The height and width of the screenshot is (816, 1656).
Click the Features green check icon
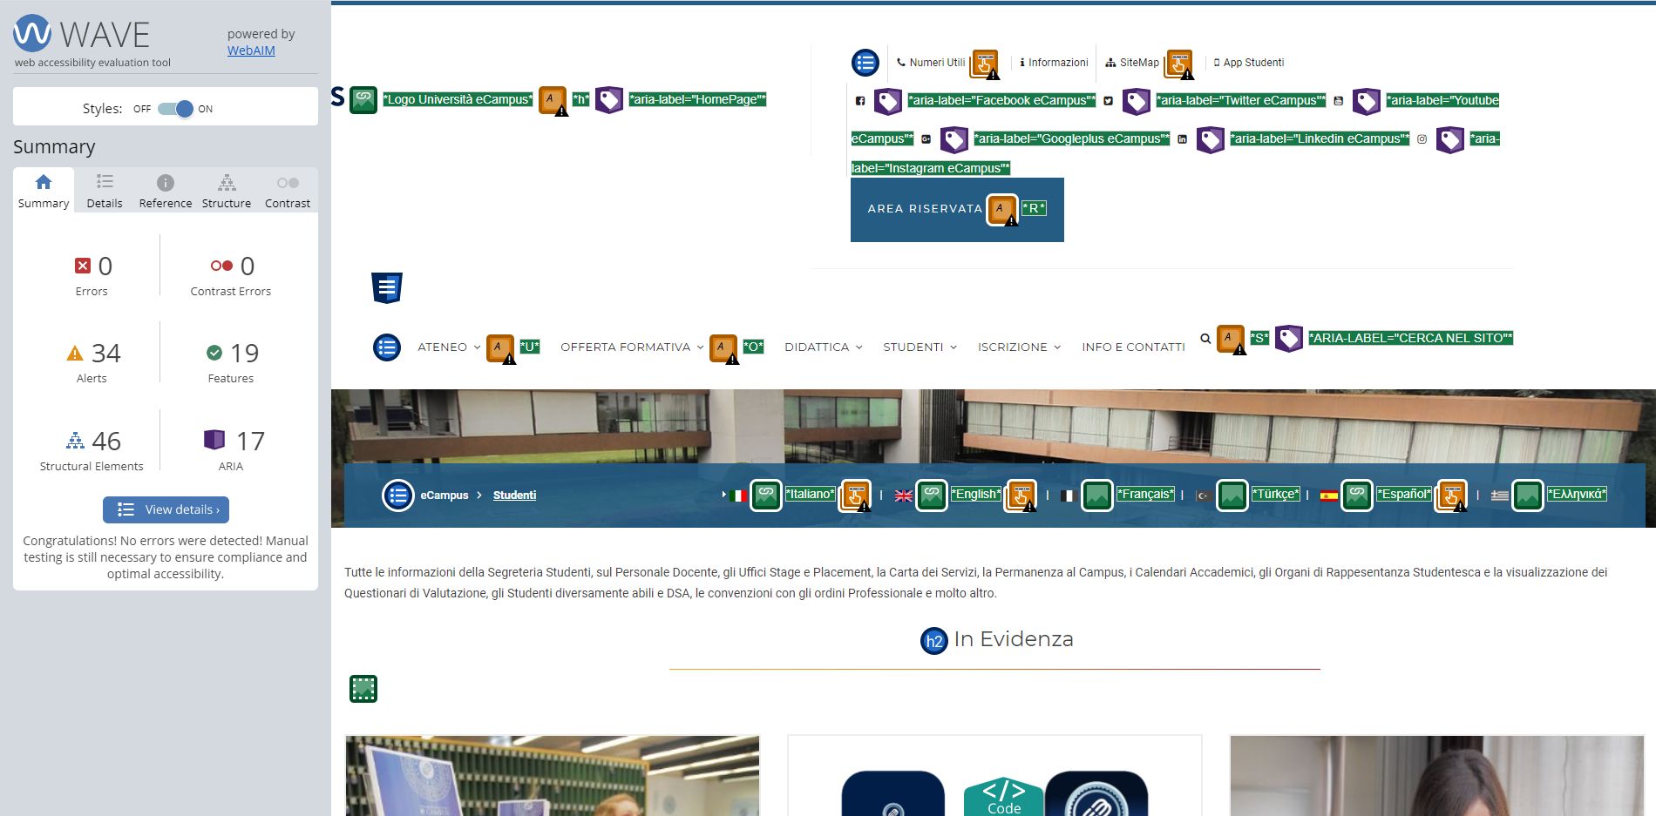(x=214, y=353)
